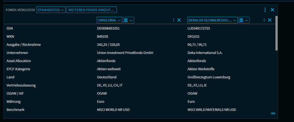Viewport: 294px width, 122px height.
Task: Open the DEKALUX column three-dot menu
Action: [264, 20]
